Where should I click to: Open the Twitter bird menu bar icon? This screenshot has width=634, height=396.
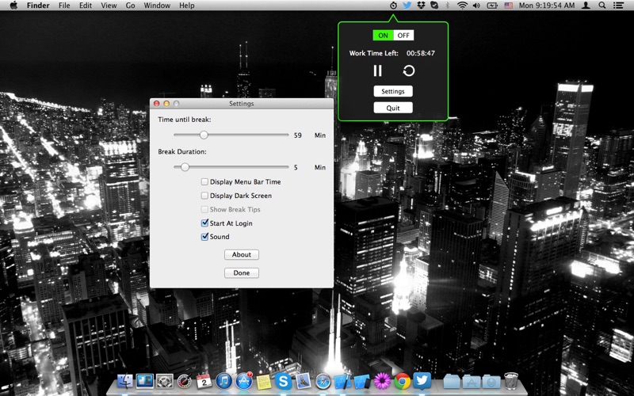(407, 6)
